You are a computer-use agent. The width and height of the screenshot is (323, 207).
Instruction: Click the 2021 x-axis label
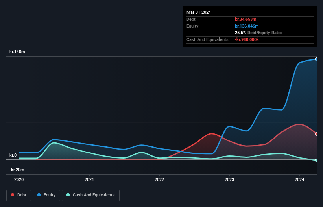pos(89,179)
